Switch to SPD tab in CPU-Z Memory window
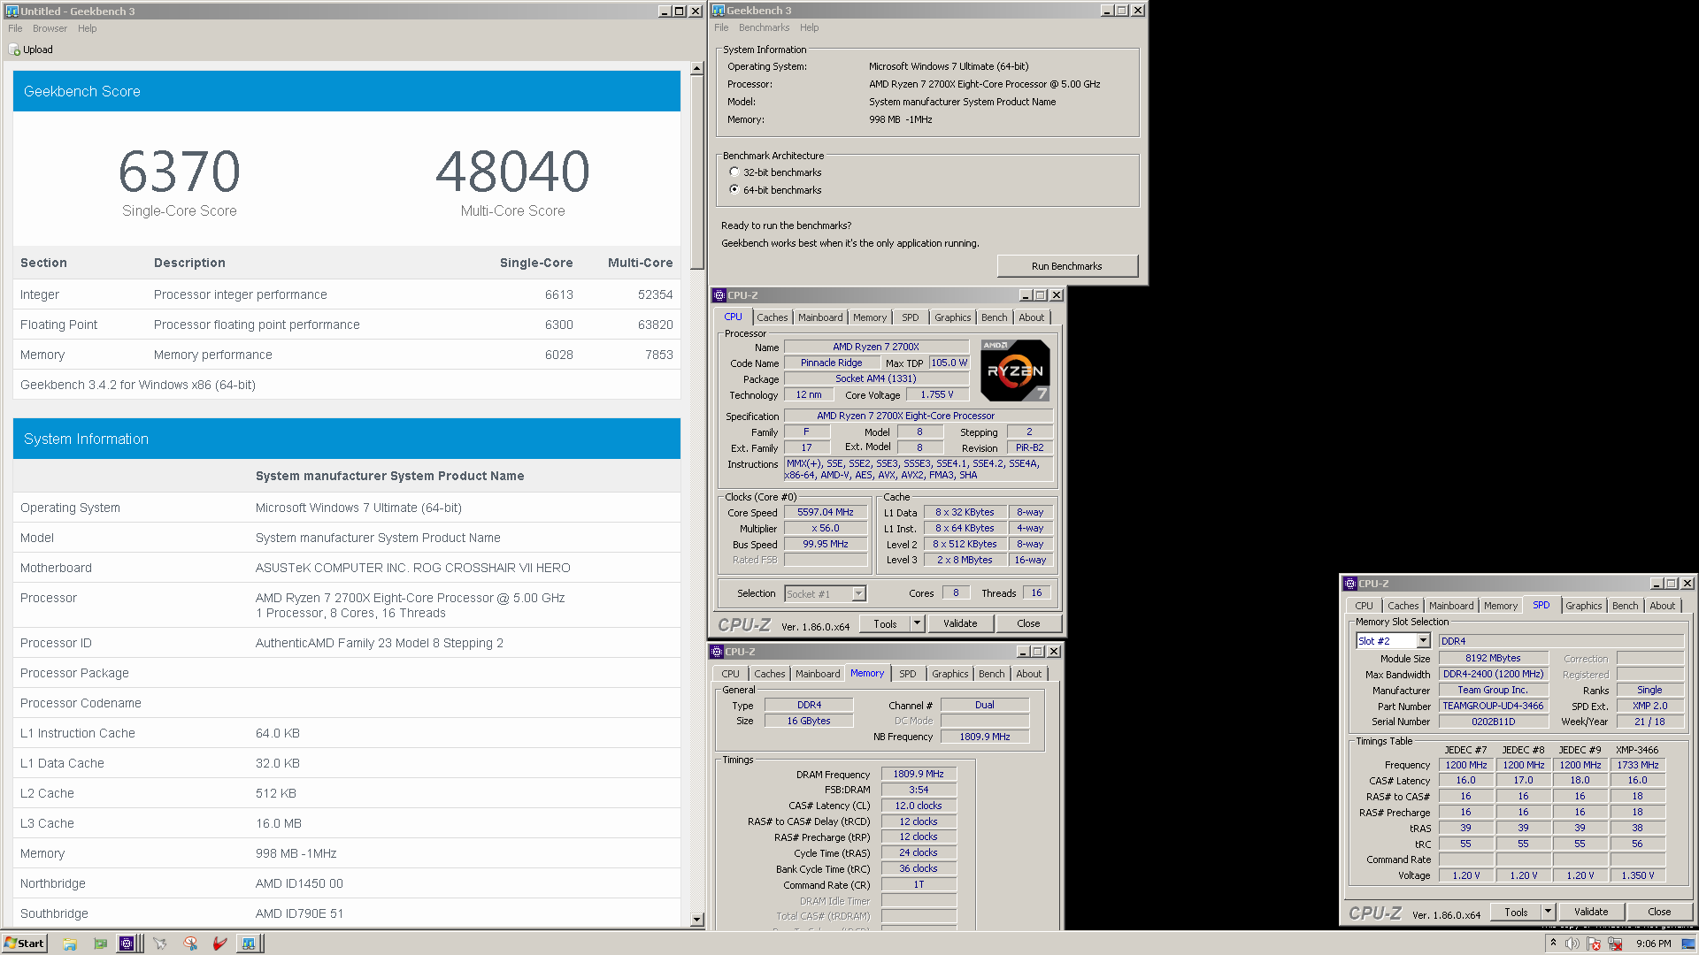1699x955 pixels. click(908, 674)
